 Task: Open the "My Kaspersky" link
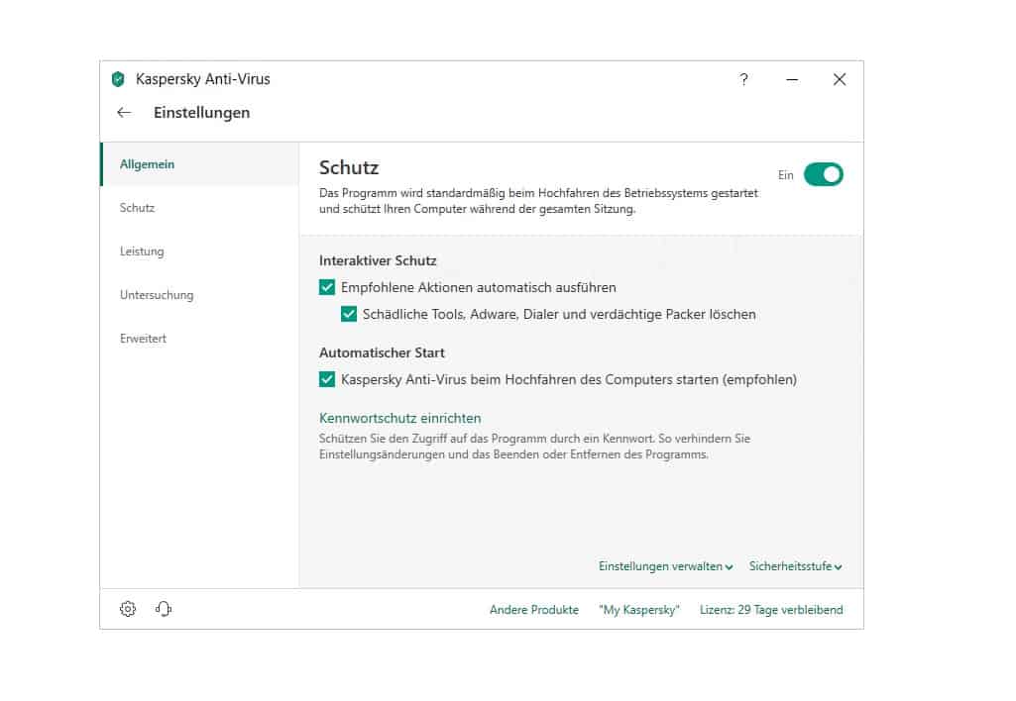(x=639, y=610)
